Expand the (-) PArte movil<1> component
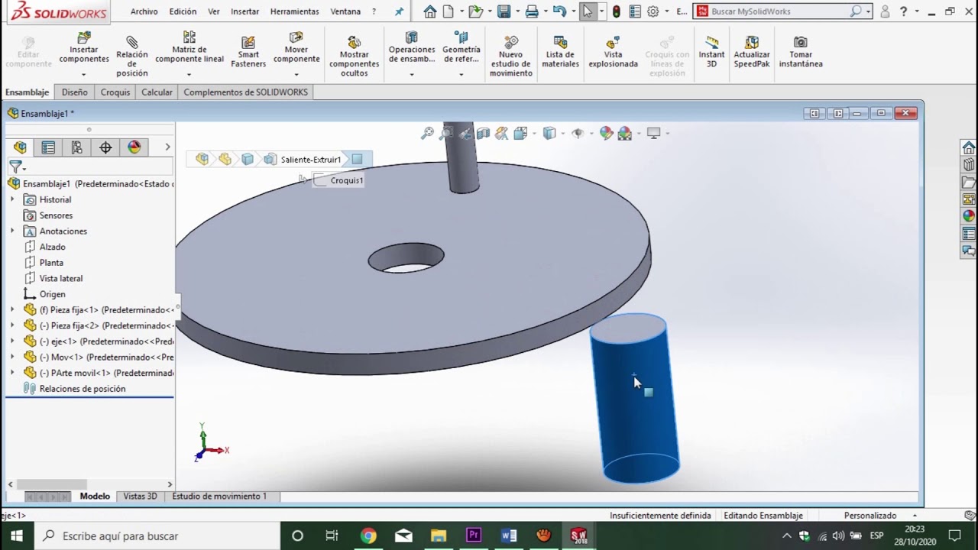Image resolution: width=978 pixels, height=550 pixels. coord(11,373)
